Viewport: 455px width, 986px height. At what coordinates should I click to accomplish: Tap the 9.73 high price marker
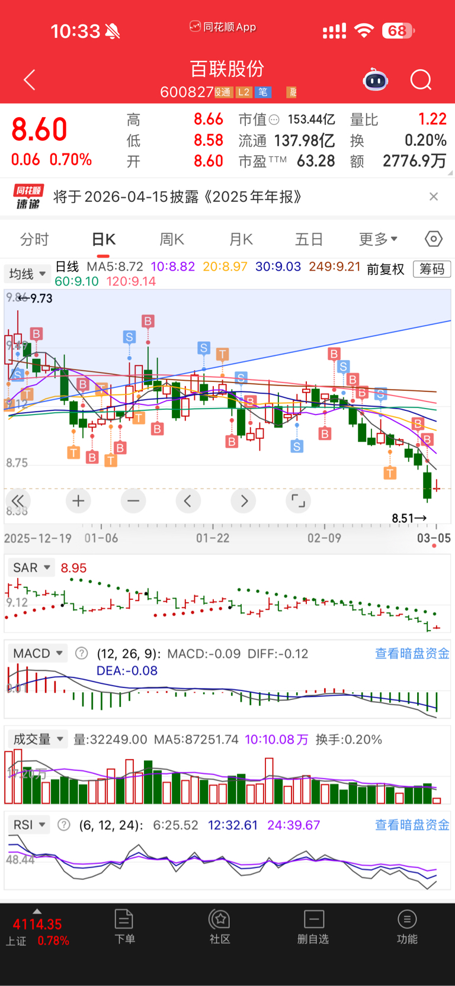tap(36, 298)
